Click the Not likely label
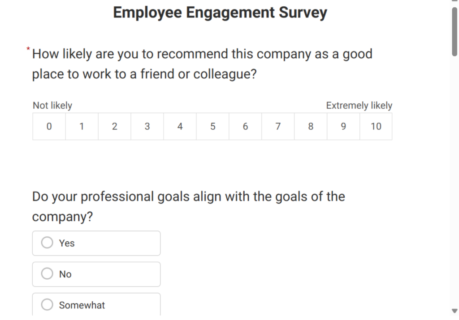The image size is (459, 320). tap(52, 106)
